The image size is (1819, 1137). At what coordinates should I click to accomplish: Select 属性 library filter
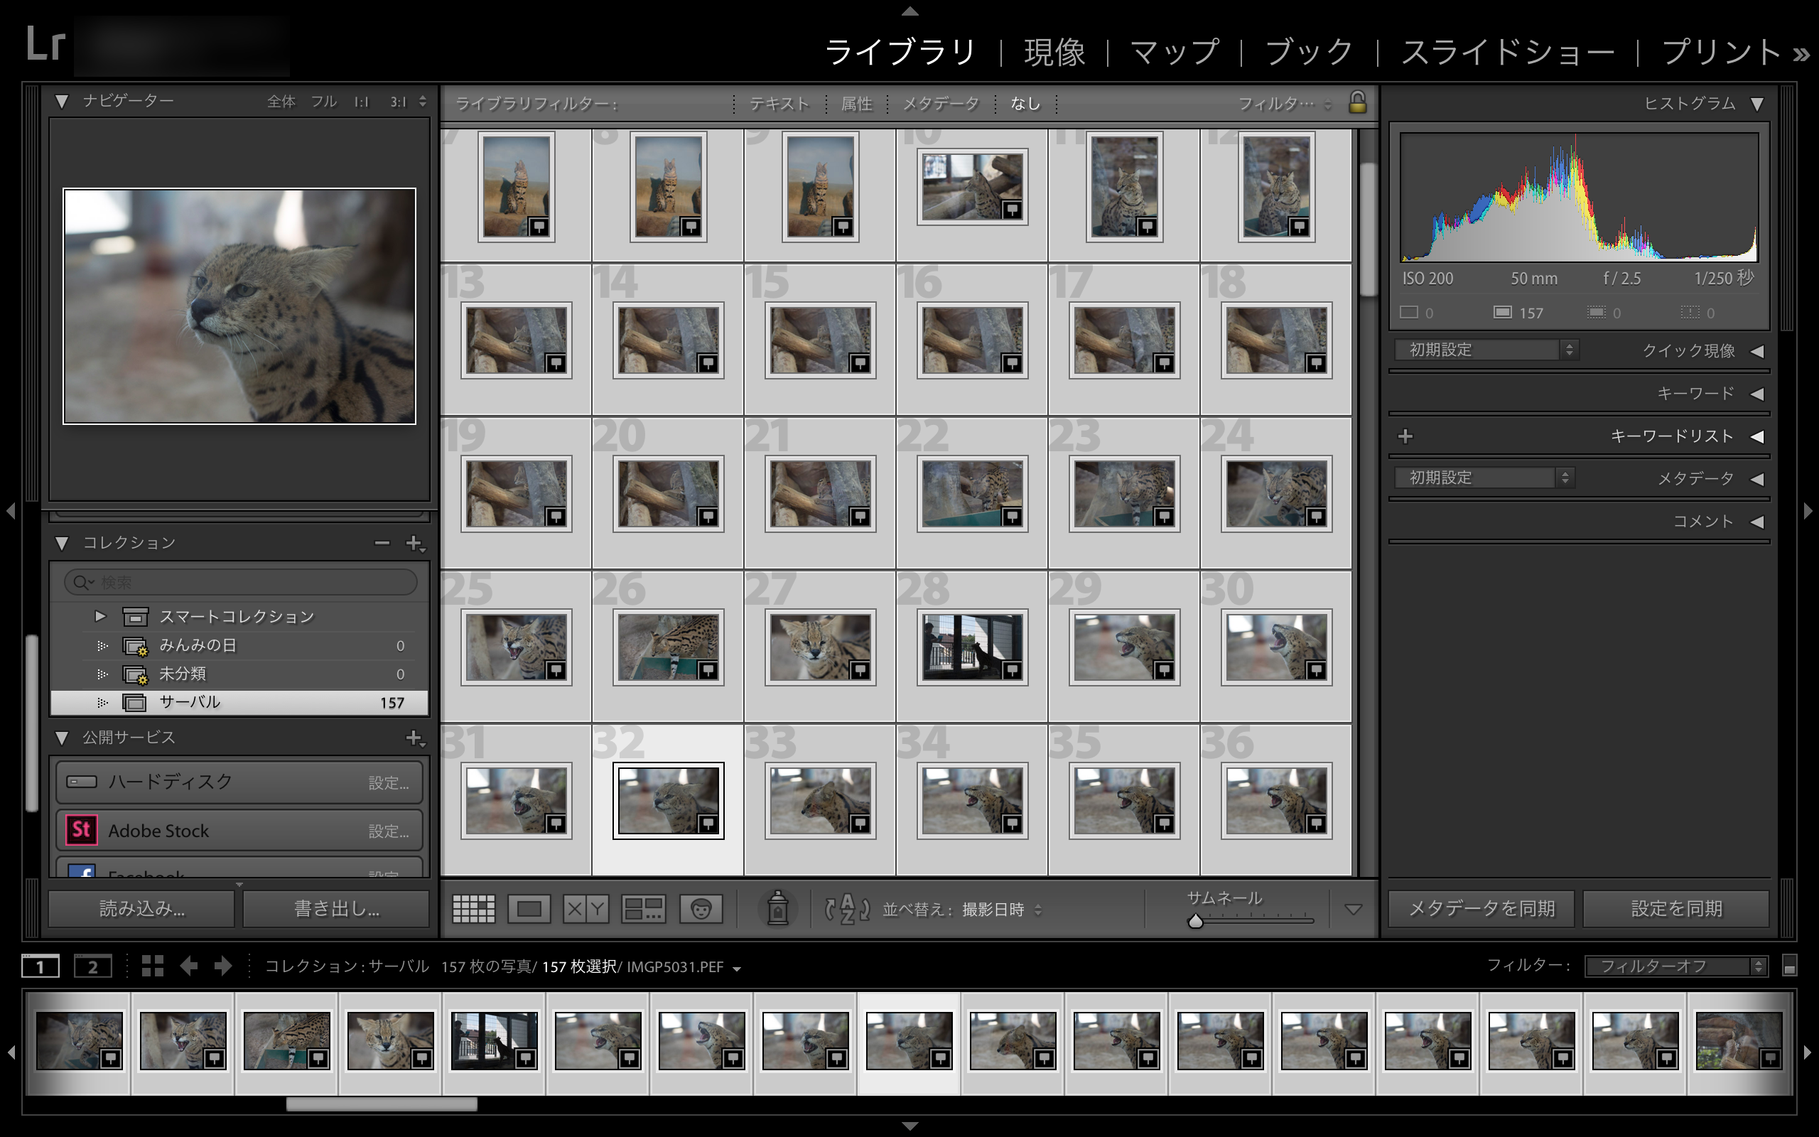(856, 104)
